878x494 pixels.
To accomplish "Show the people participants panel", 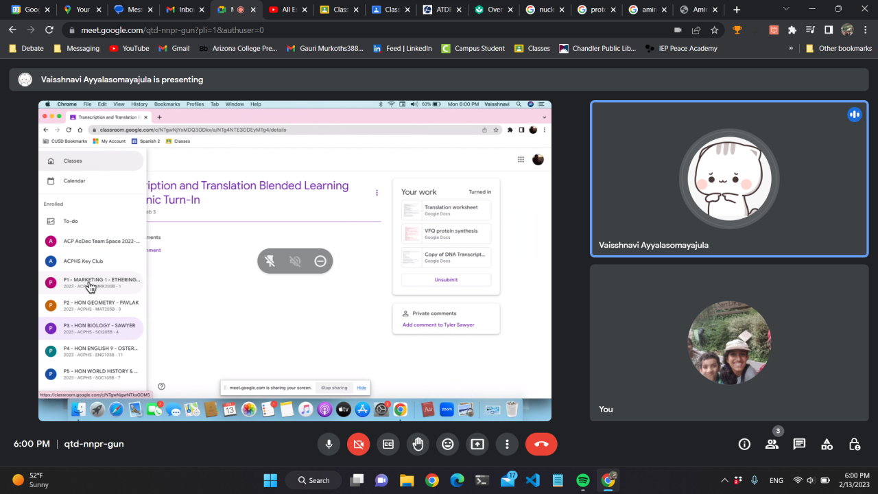I will pyautogui.click(x=772, y=444).
